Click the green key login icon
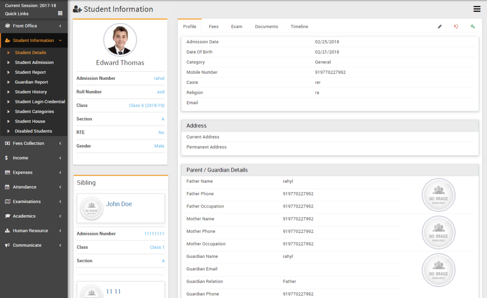This screenshot has height=298, width=487. (473, 27)
